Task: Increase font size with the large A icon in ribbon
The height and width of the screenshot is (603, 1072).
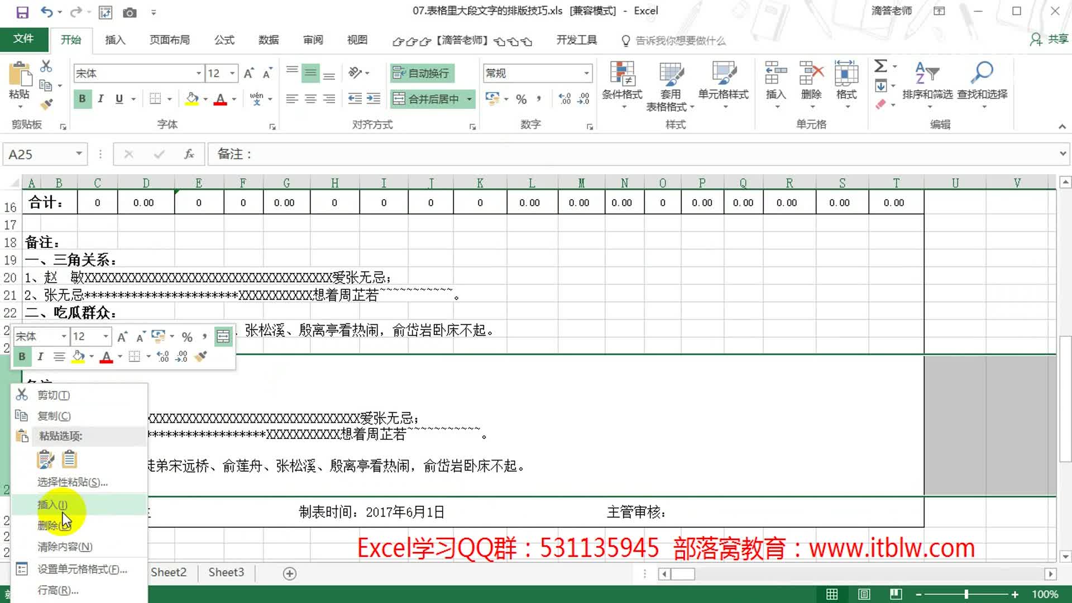Action: pyautogui.click(x=249, y=73)
